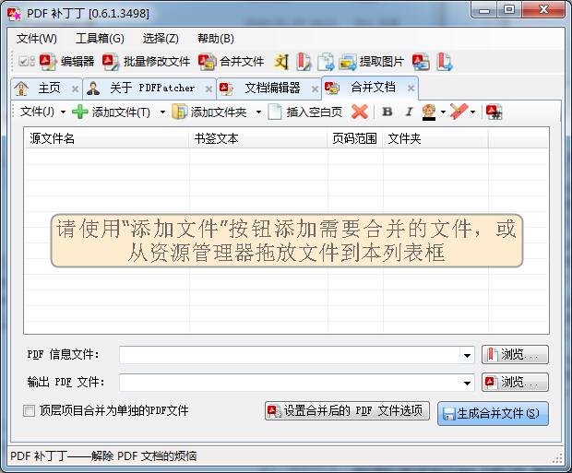
Task: Enable 顶层项目合并为单独的PDF文件 checkbox
Action: pos(30,410)
